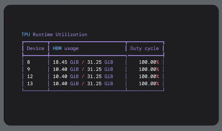Select device number 9 cell
Viewport: 222px width, 131px height.
(28, 69)
